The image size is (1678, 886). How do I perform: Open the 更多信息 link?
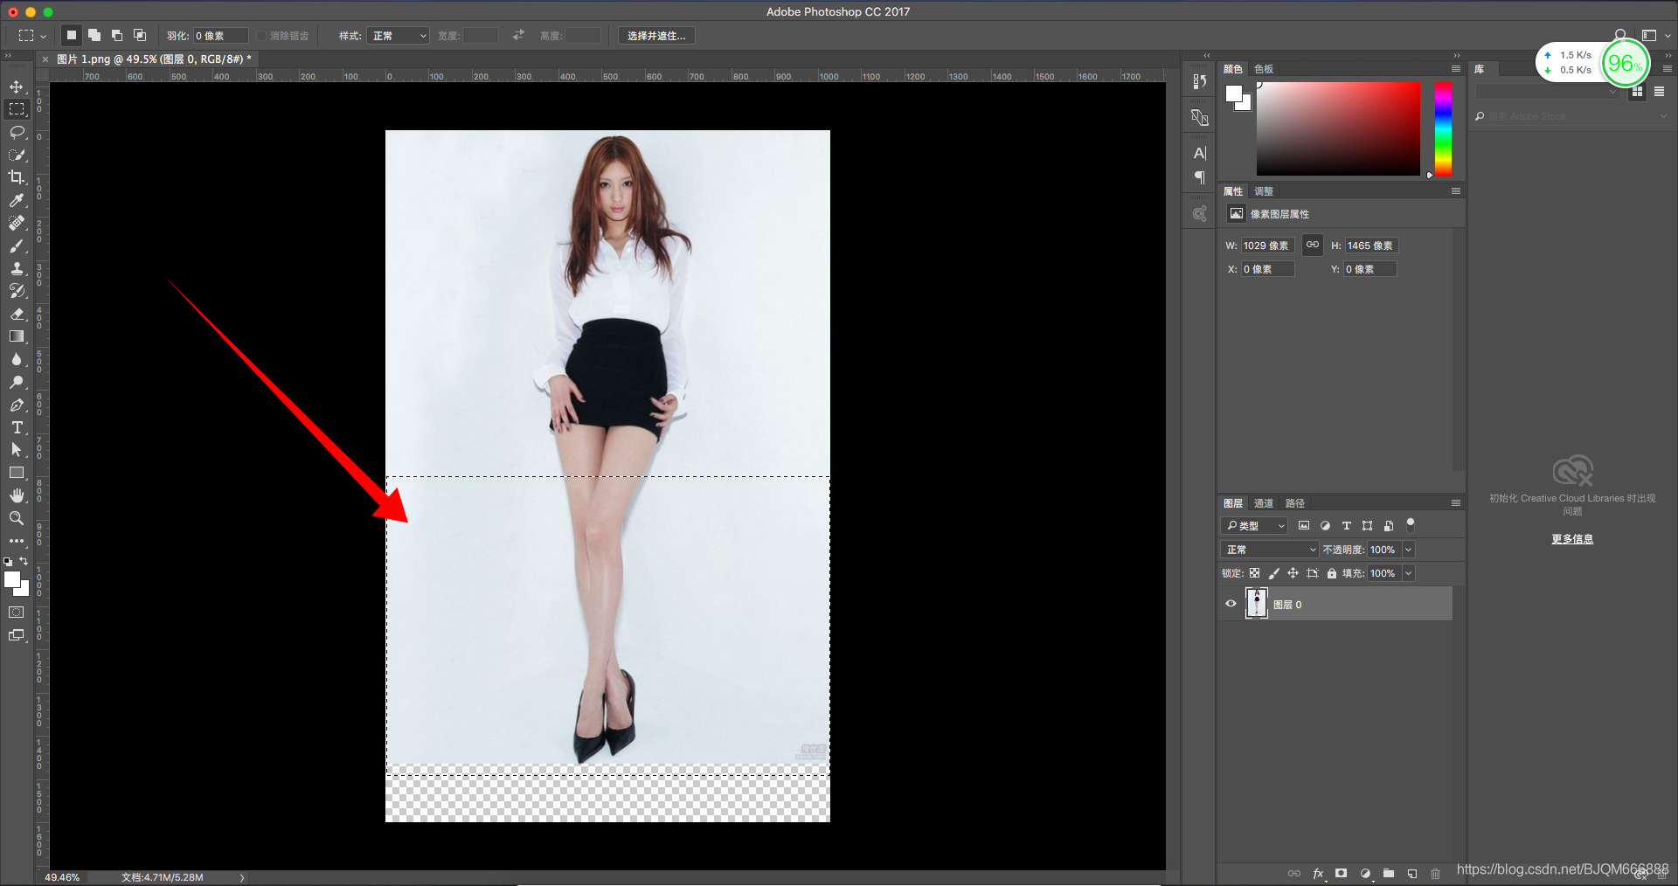coord(1572,539)
